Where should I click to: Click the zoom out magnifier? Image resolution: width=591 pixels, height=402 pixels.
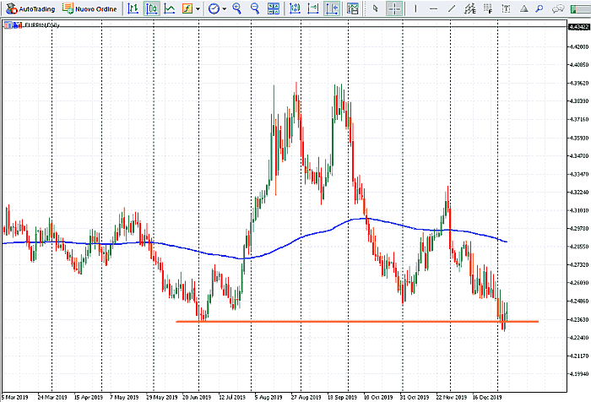point(253,8)
